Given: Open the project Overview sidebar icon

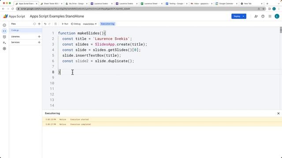Looking at the screenshot, I should tap(4, 25).
